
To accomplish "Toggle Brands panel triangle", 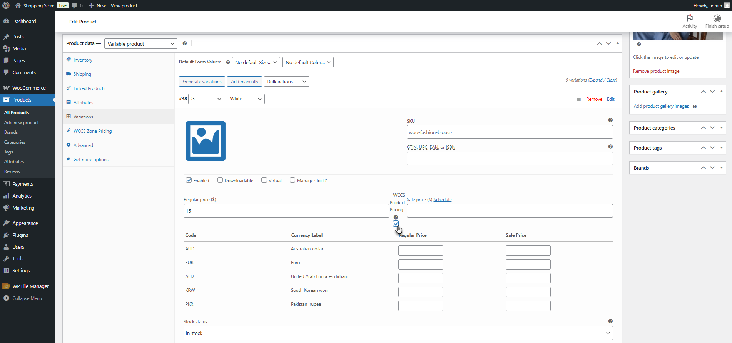I will coord(721,168).
